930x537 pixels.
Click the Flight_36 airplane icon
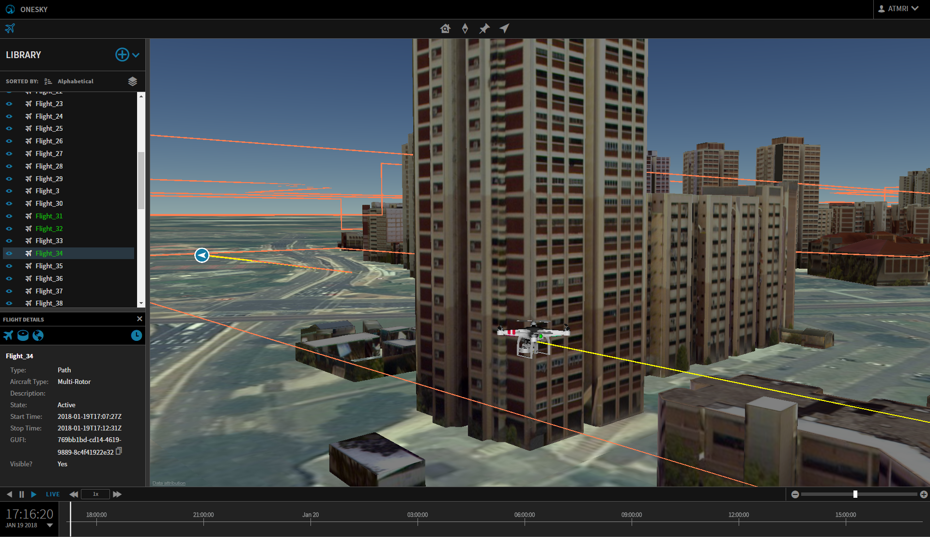(29, 278)
